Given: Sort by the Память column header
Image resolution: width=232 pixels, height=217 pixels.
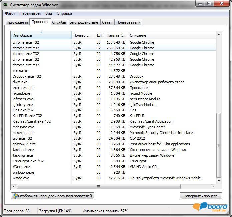Looking at the screenshot, I should (x=116, y=35).
